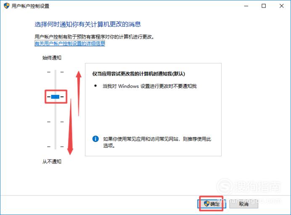
Task: Click the UAC shield icon in title bar
Action: coord(6,6)
